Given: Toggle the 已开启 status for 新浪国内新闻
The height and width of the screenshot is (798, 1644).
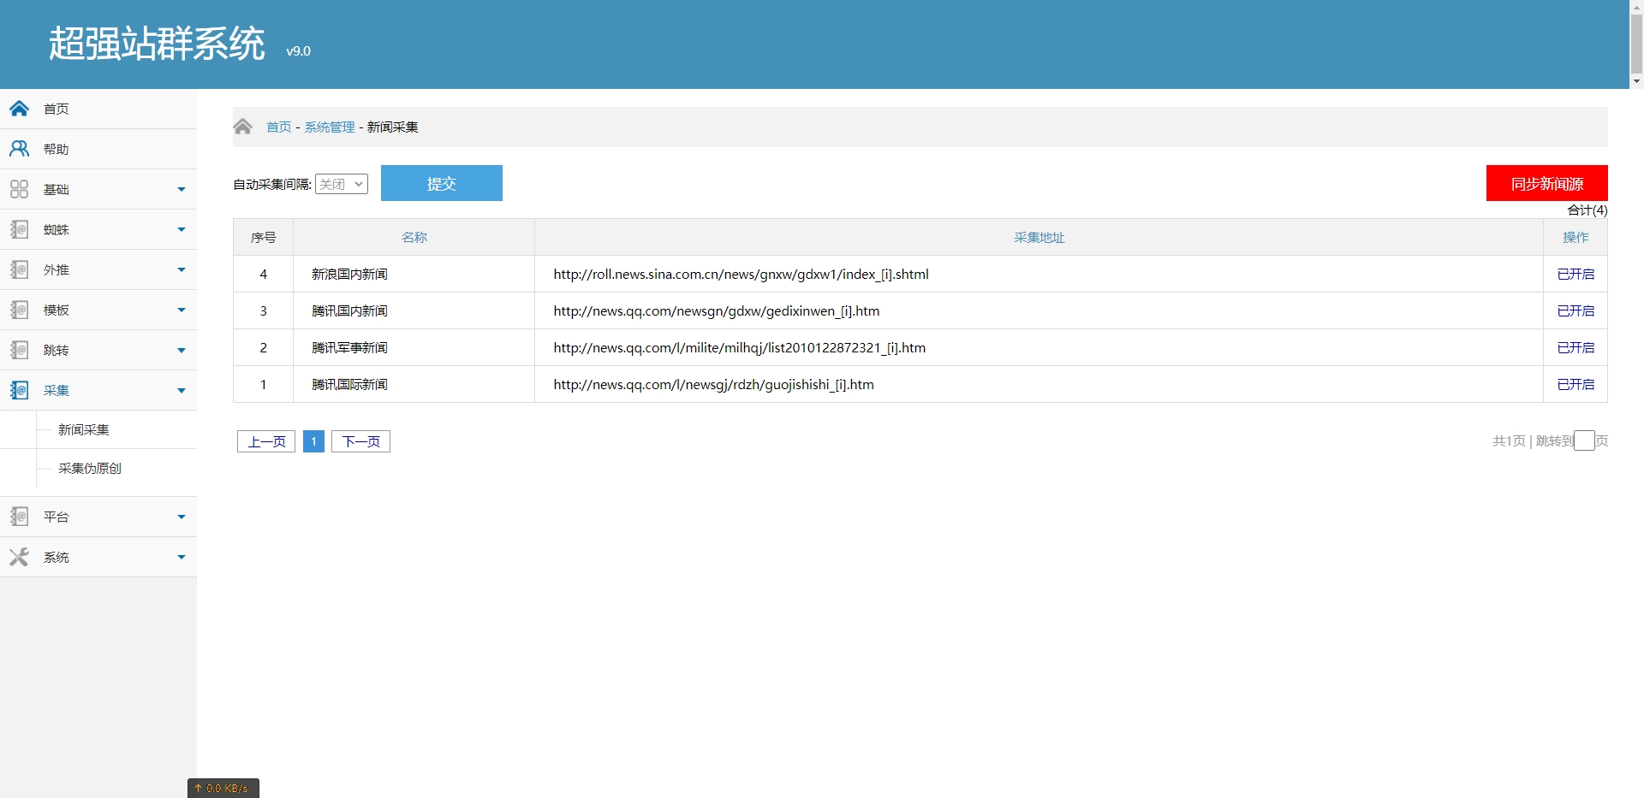Looking at the screenshot, I should (x=1575, y=274).
